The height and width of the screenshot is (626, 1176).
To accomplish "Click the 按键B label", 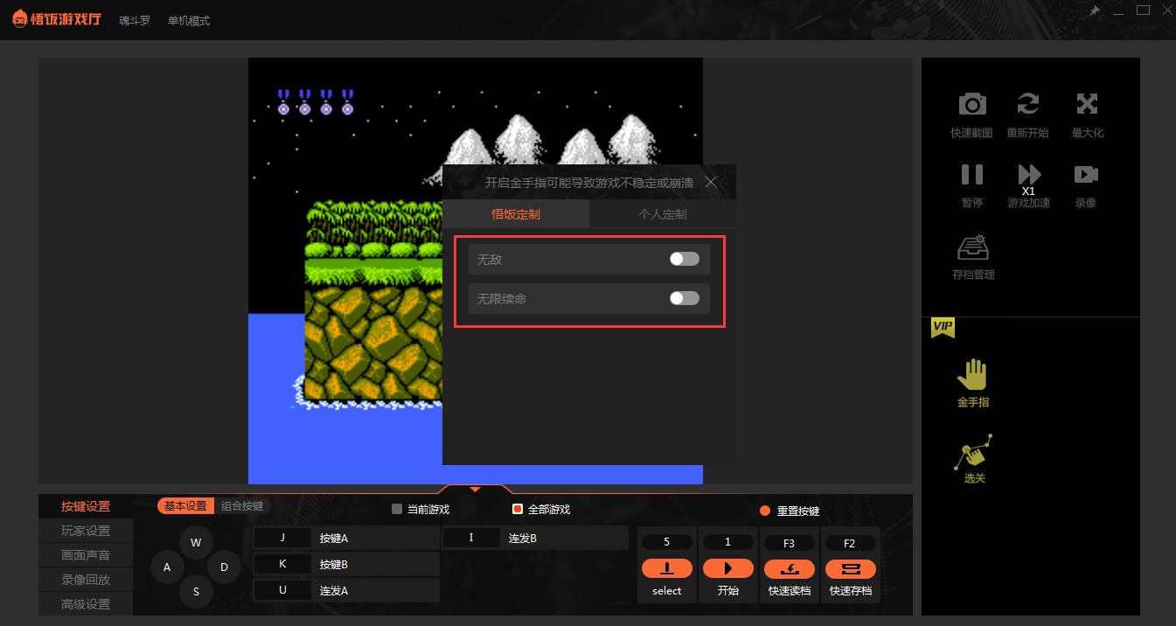I will click(334, 565).
